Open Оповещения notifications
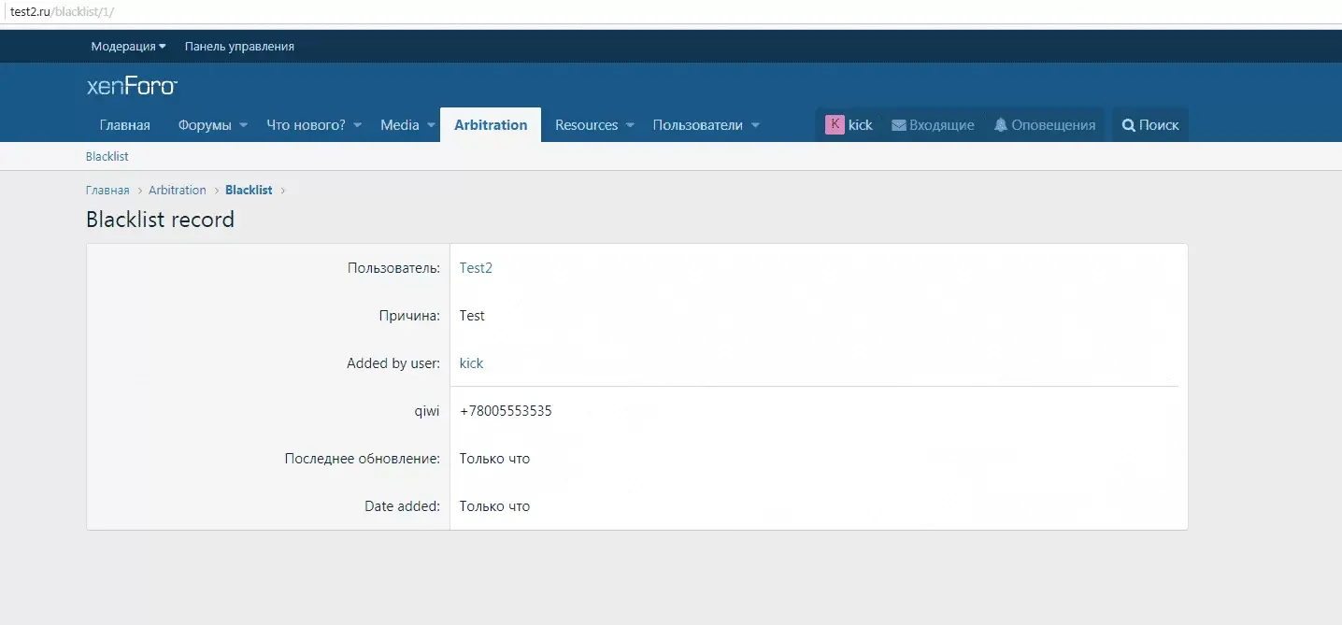 pos(1045,125)
